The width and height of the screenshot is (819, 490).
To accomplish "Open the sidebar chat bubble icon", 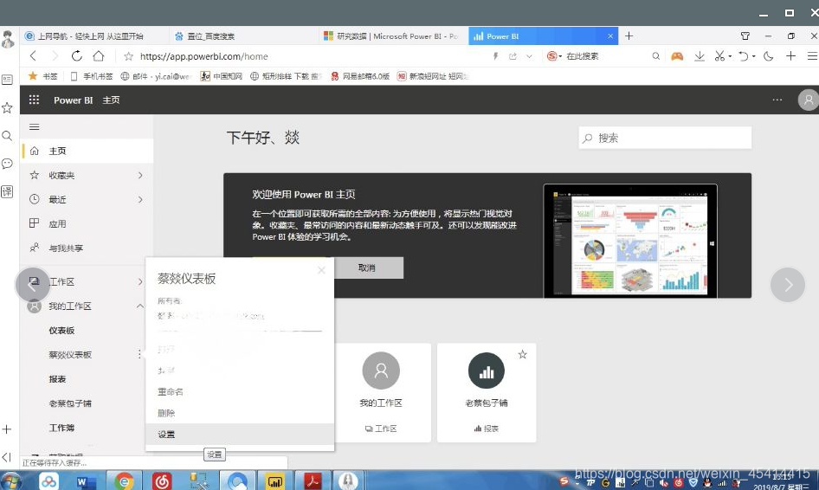I will pos(7,164).
